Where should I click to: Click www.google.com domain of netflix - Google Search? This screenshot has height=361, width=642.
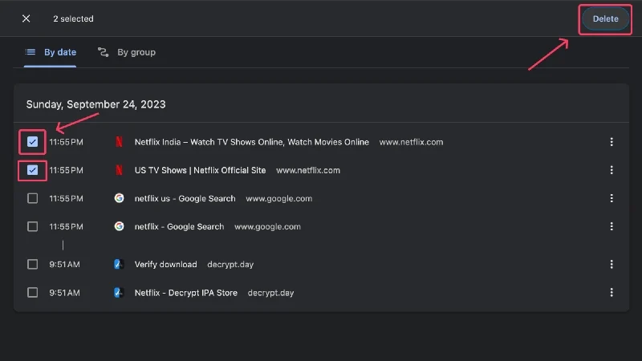click(267, 226)
